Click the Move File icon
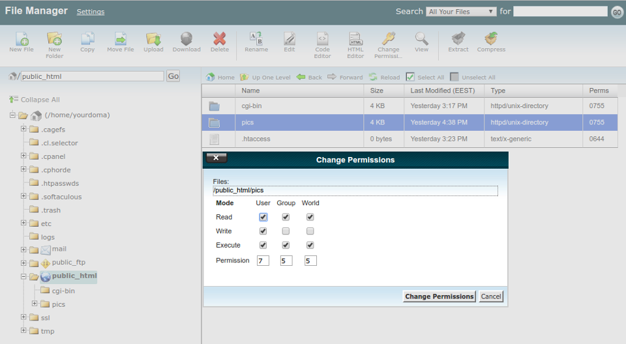 (x=121, y=39)
